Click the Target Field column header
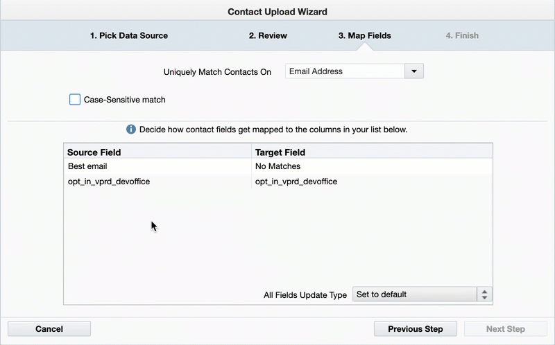 coord(280,152)
